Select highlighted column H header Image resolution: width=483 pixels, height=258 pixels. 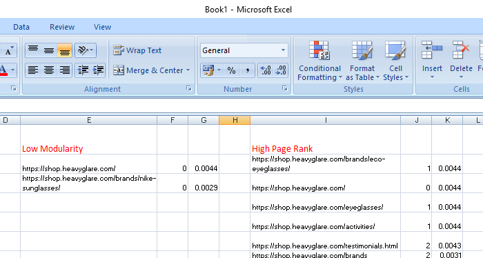(x=235, y=121)
